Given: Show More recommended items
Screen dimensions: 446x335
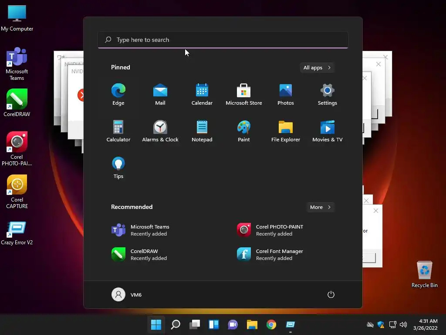Looking at the screenshot, I should click(320, 207).
